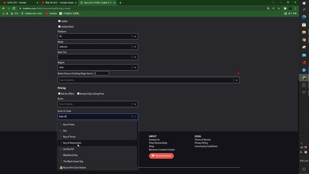The width and height of the screenshot is (309, 174).
Task: Open the apps shortcut in bookmarks bar
Action: click(x=5, y=14)
